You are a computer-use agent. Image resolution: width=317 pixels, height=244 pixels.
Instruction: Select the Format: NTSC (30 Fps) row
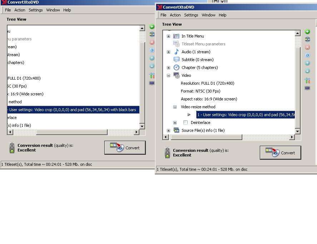tap(200, 91)
